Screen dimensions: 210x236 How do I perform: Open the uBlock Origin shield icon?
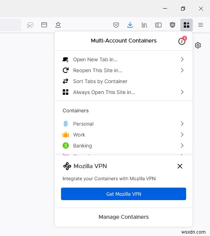[x=172, y=25]
